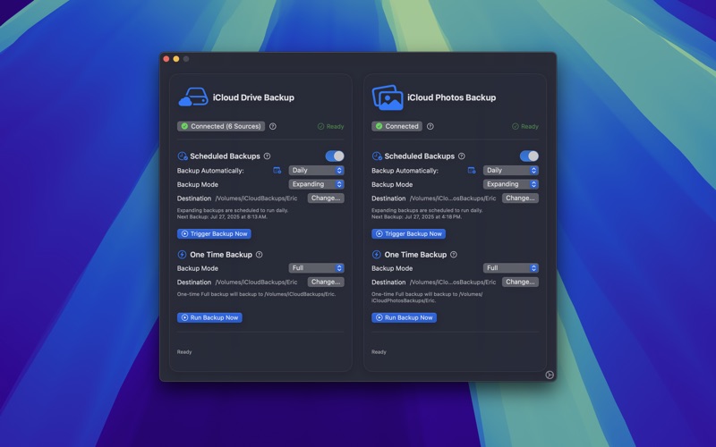Open Scheduled Backups help in Photos panel
The height and width of the screenshot is (447, 716).
pos(462,156)
